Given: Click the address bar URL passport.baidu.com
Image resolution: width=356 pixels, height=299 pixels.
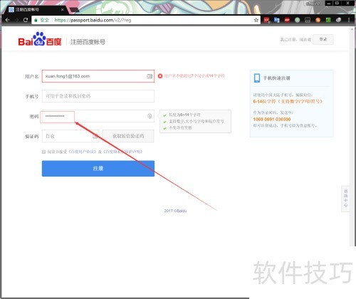Looking at the screenshot, I should click(x=93, y=20).
